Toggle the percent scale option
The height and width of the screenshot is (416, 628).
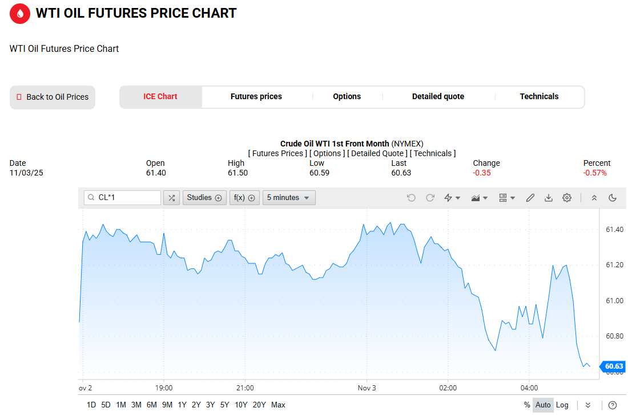[527, 405]
